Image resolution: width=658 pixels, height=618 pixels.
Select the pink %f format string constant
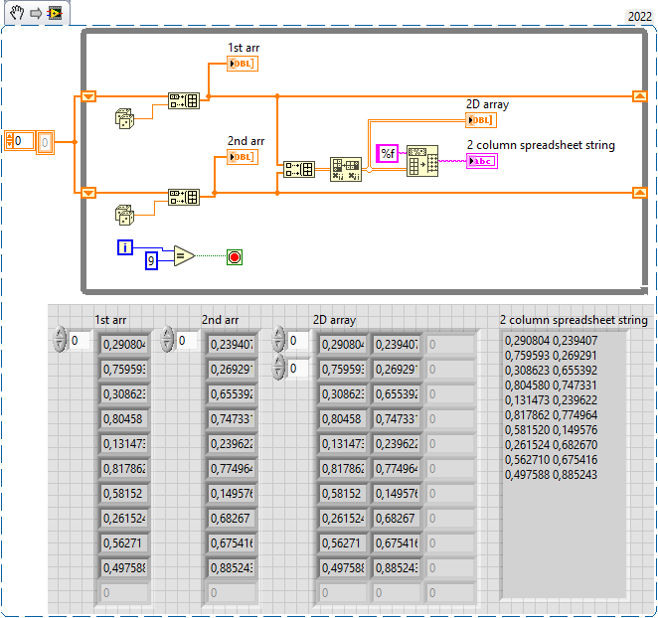tap(387, 152)
